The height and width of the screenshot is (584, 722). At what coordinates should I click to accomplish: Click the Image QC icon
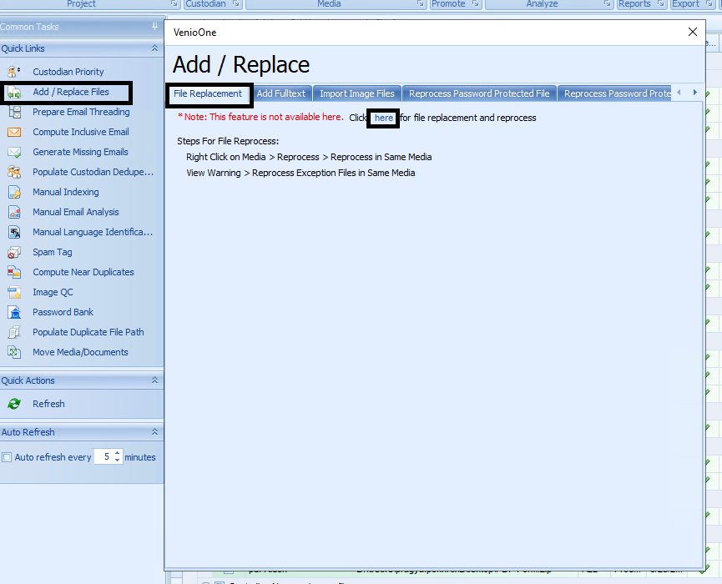[x=14, y=292]
